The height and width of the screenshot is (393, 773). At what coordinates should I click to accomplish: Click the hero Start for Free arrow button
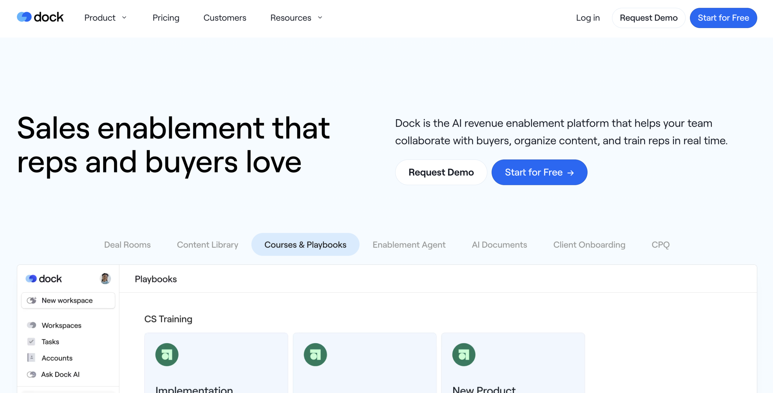(x=539, y=172)
